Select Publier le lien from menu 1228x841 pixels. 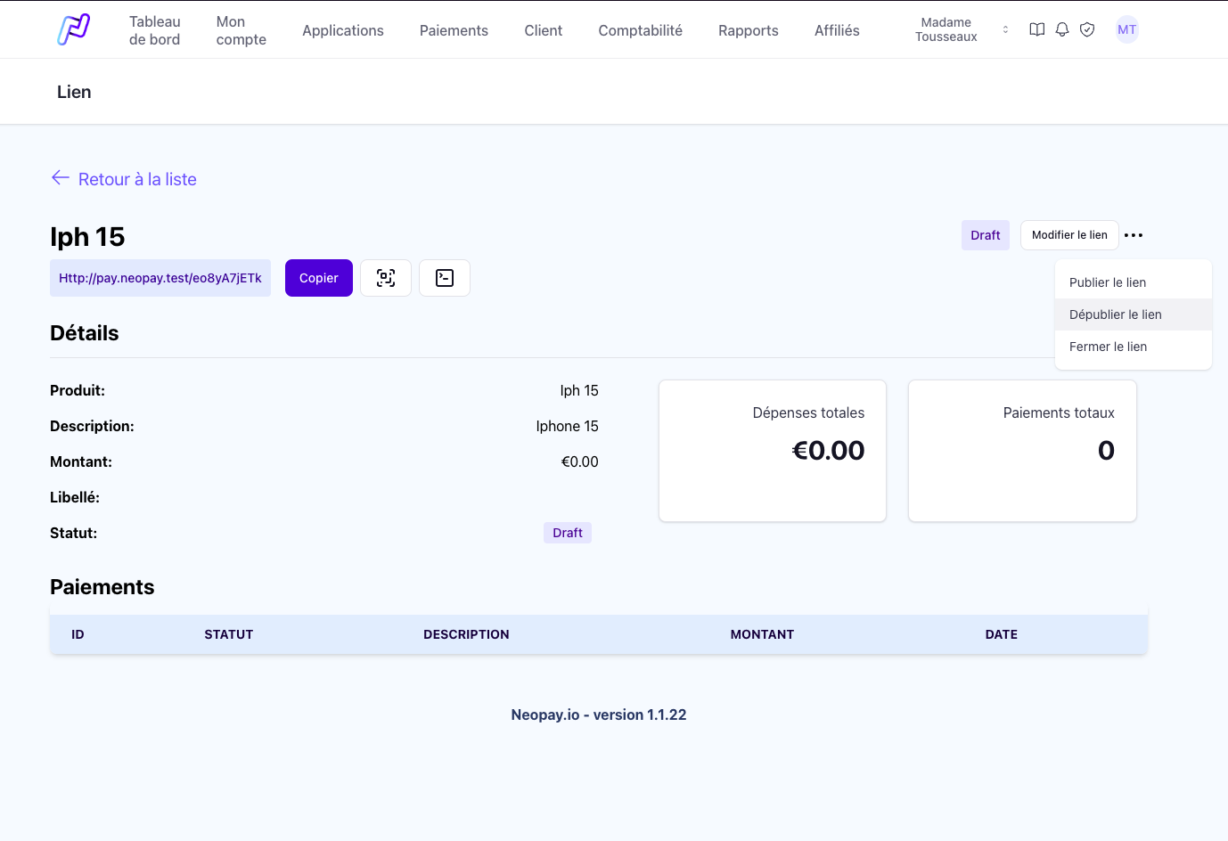[x=1108, y=282]
